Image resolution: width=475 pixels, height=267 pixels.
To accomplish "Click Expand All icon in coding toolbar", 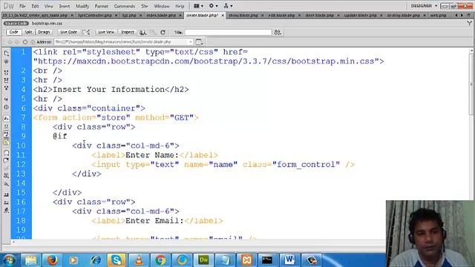I will coord(6,88).
